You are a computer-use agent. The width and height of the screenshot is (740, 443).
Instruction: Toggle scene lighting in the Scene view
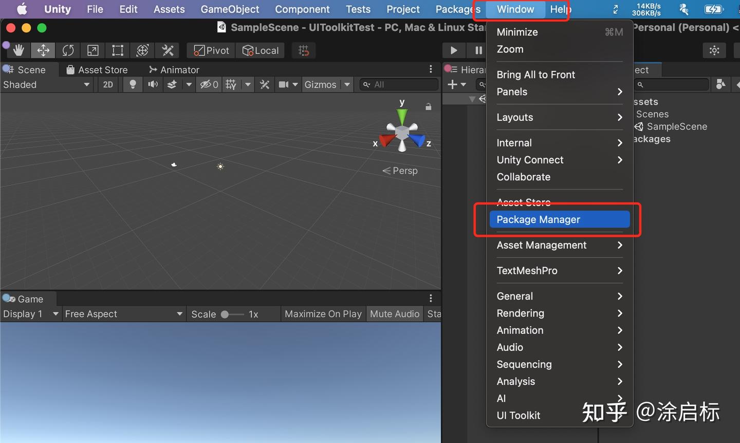pyautogui.click(x=133, y=84)
